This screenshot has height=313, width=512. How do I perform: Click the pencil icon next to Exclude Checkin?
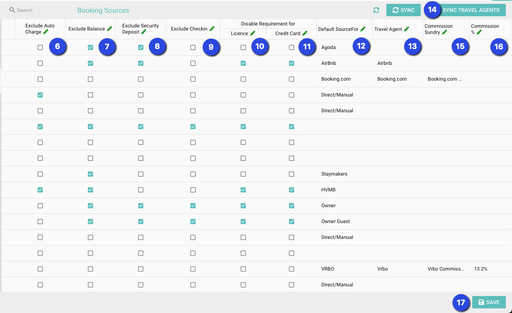212,29
